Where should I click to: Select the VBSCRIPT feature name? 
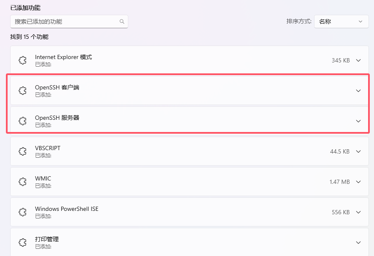click(x=48, y=148)
